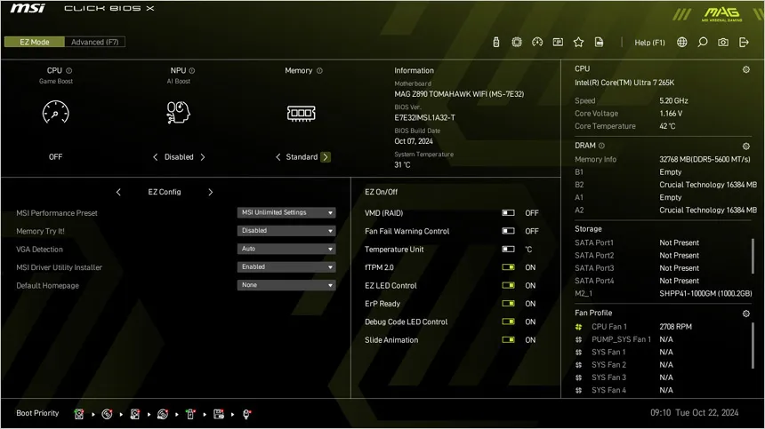
Task: Open Help (F1)
Action: pos(649,43)
